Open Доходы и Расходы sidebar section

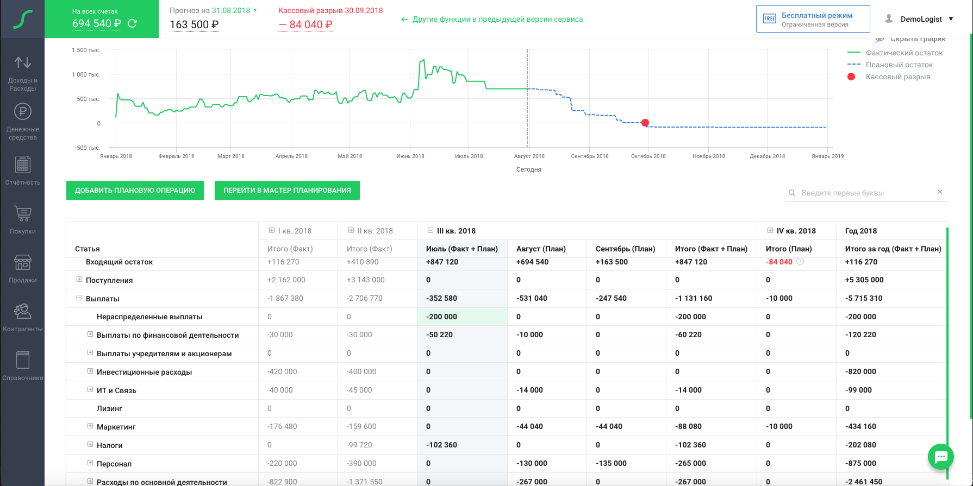22,73
